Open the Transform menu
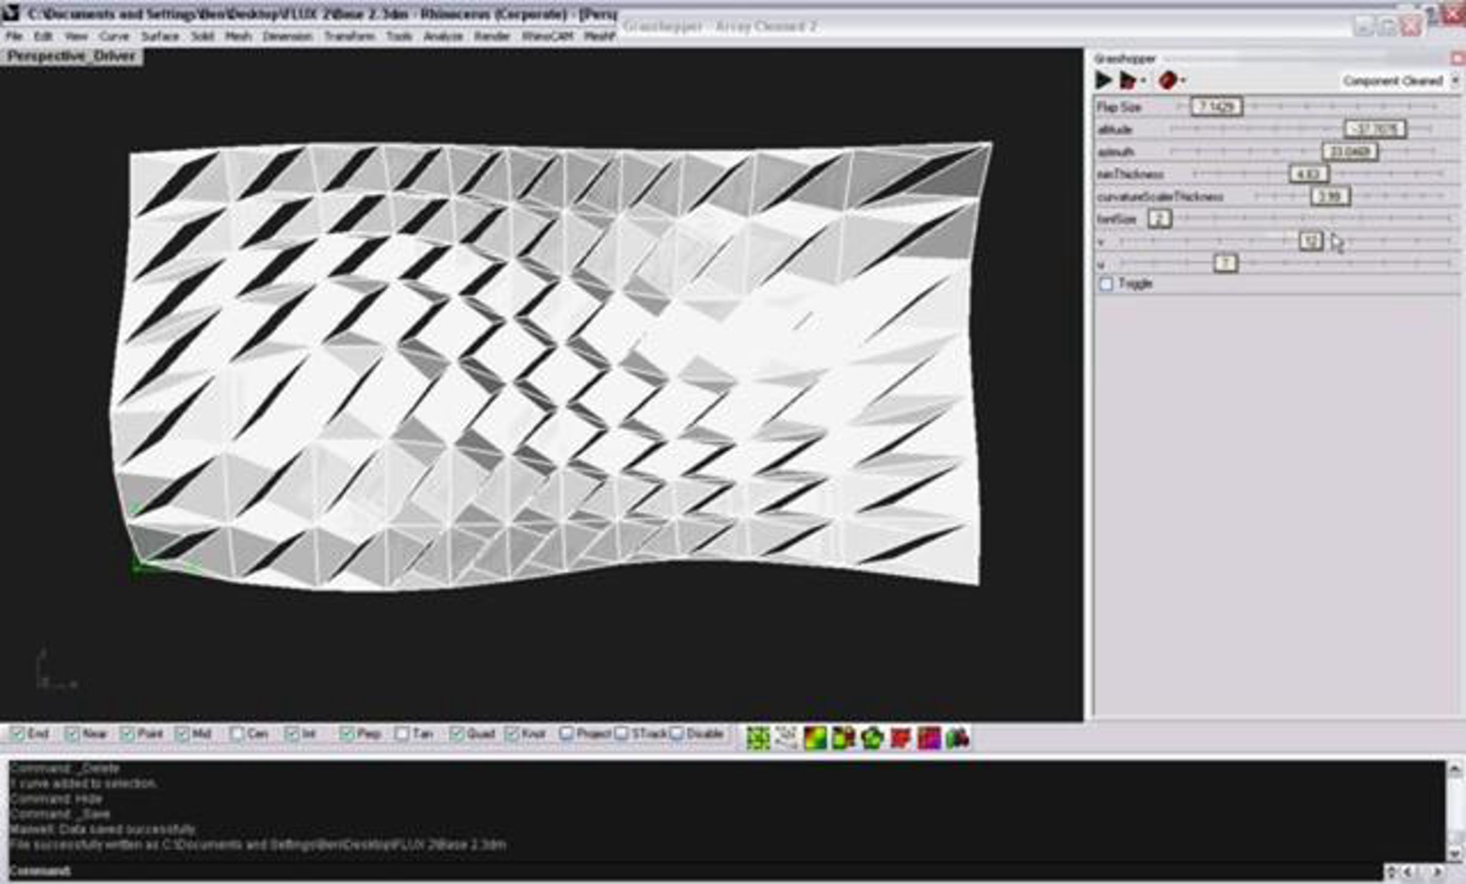Viewport: 1466px width, 884px height. click(x=349, y=36)
